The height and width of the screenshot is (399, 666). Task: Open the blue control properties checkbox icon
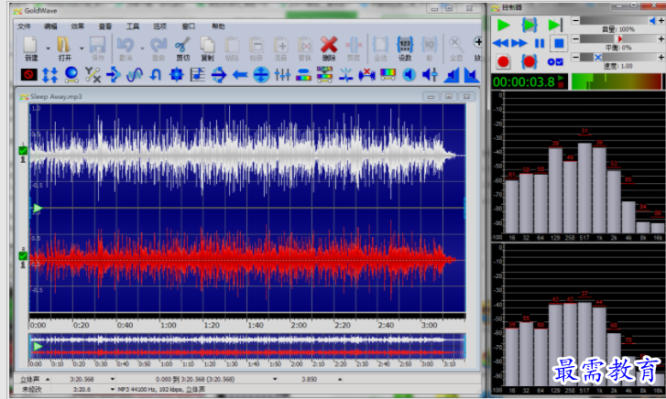[x=555, y=62]
